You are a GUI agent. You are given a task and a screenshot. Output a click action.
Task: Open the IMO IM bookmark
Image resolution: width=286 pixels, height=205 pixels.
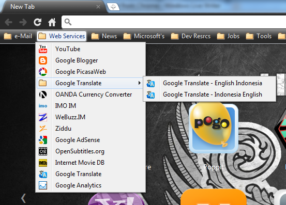91,106
